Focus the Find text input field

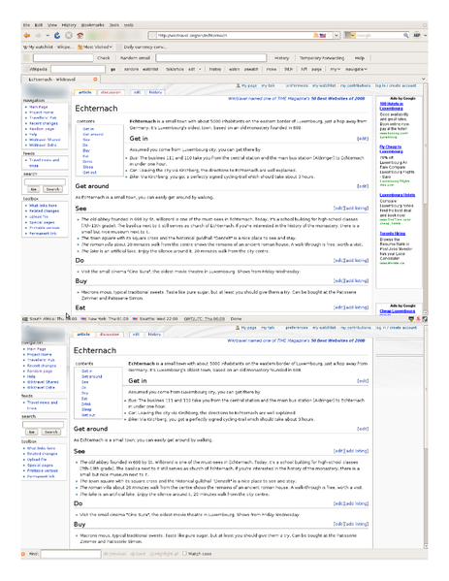tap(71, 554)
